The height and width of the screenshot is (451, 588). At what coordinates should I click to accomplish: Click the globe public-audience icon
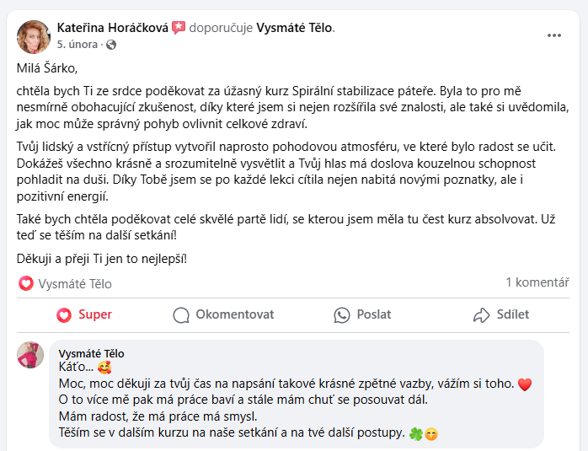click(110, 44)
